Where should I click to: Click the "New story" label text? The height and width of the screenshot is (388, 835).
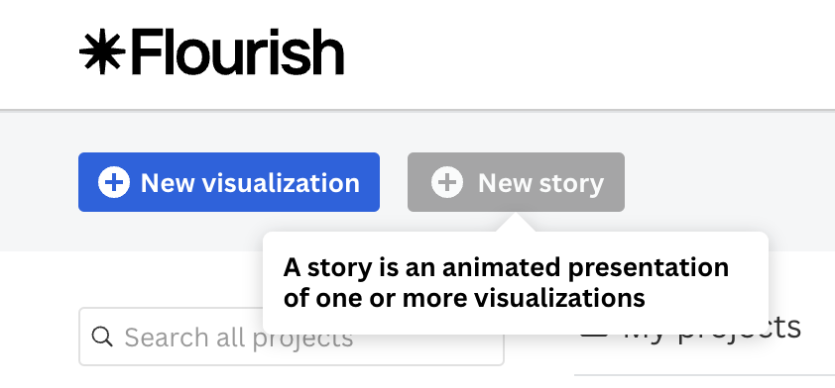tap(541, 183)
